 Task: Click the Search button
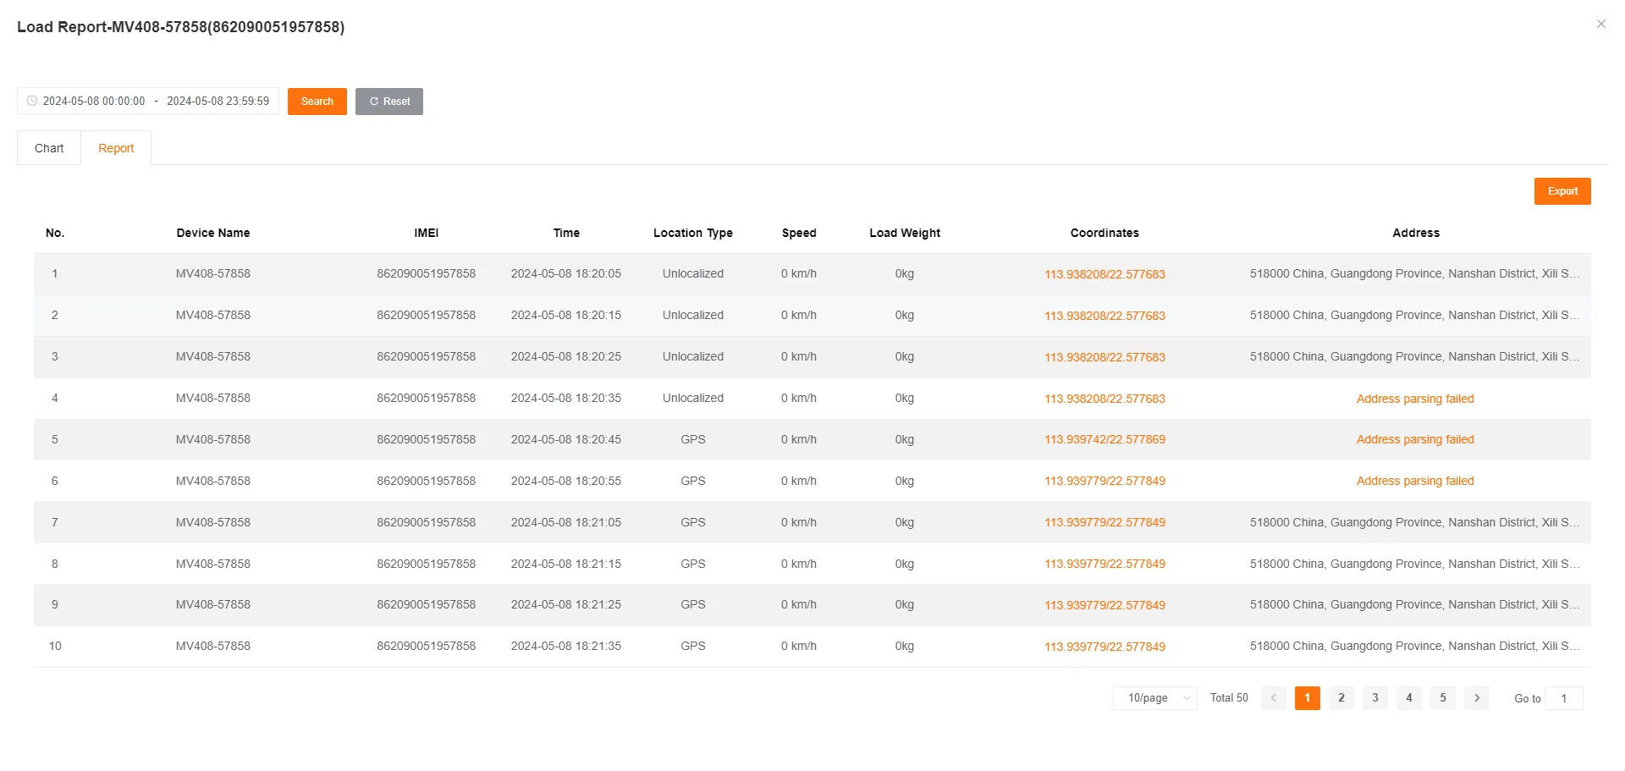[317, 101]
